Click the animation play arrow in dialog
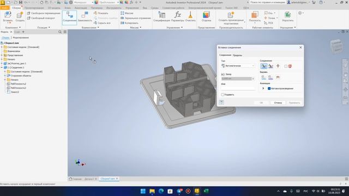 pyautogui.click(x=263, y=88)
